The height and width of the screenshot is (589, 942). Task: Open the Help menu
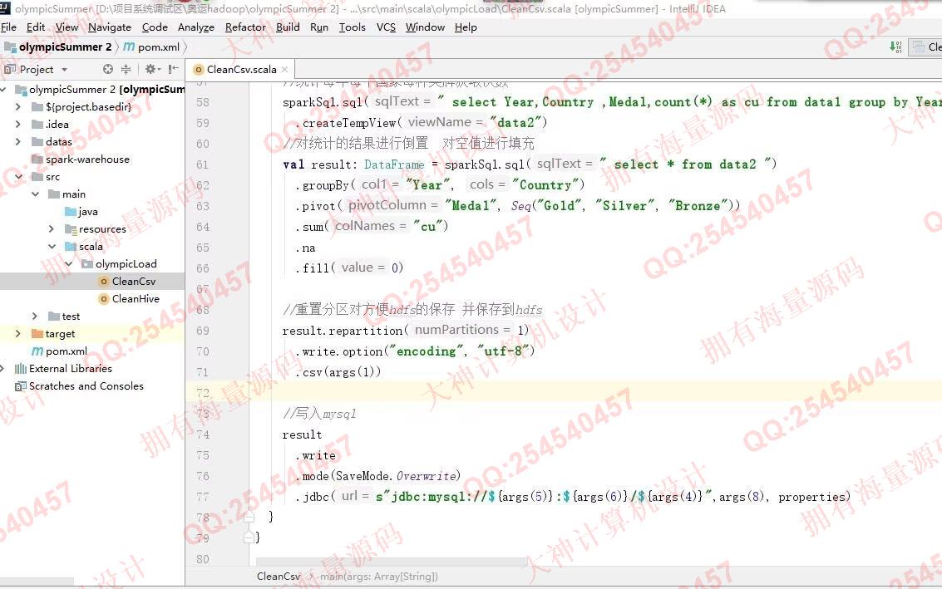[466, 27]
